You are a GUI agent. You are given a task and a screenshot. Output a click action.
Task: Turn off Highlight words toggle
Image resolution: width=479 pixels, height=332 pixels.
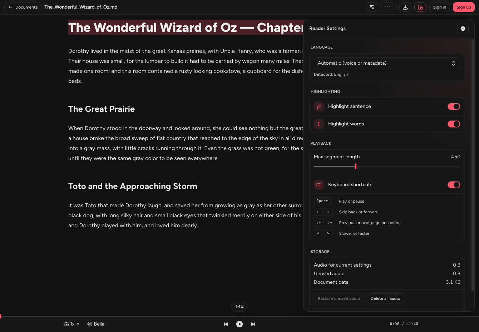tap(454, 124)
